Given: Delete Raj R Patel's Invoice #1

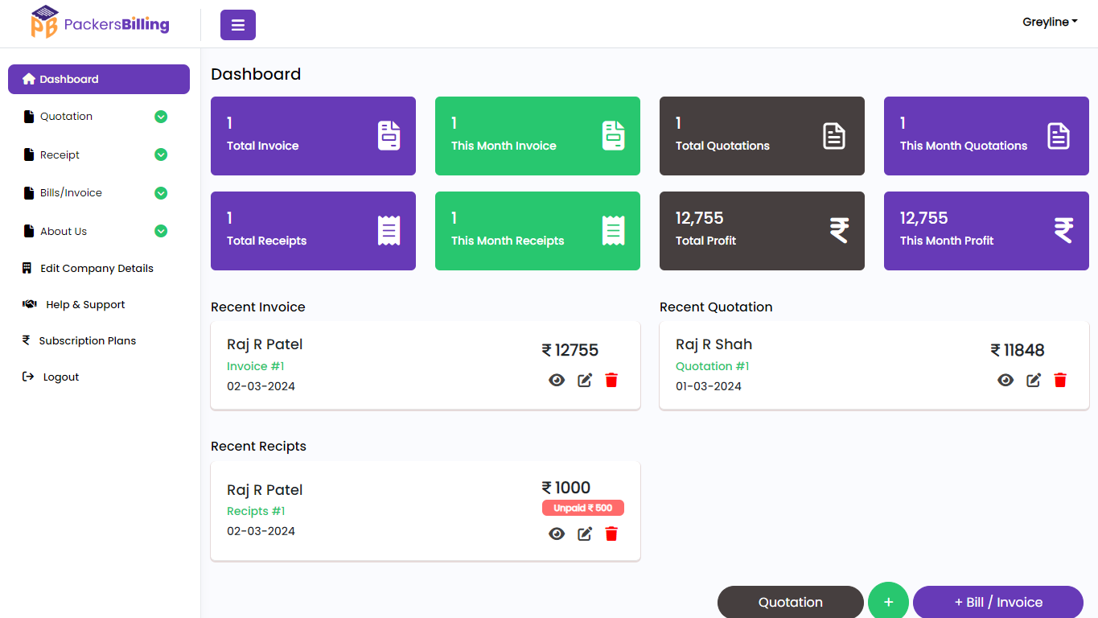Looking at the screenshot, I should coord(611,380).
